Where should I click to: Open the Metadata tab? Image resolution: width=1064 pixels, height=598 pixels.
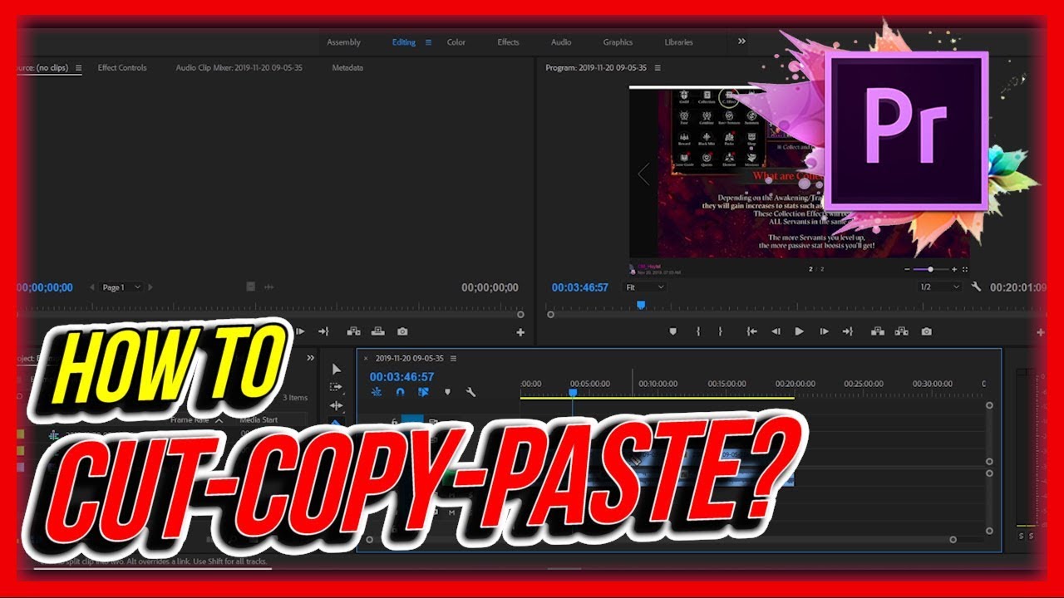point(347,67)
